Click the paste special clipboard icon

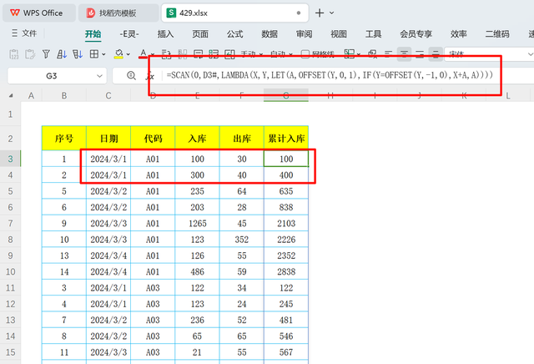pyautogui.click(x=30, y=54)
